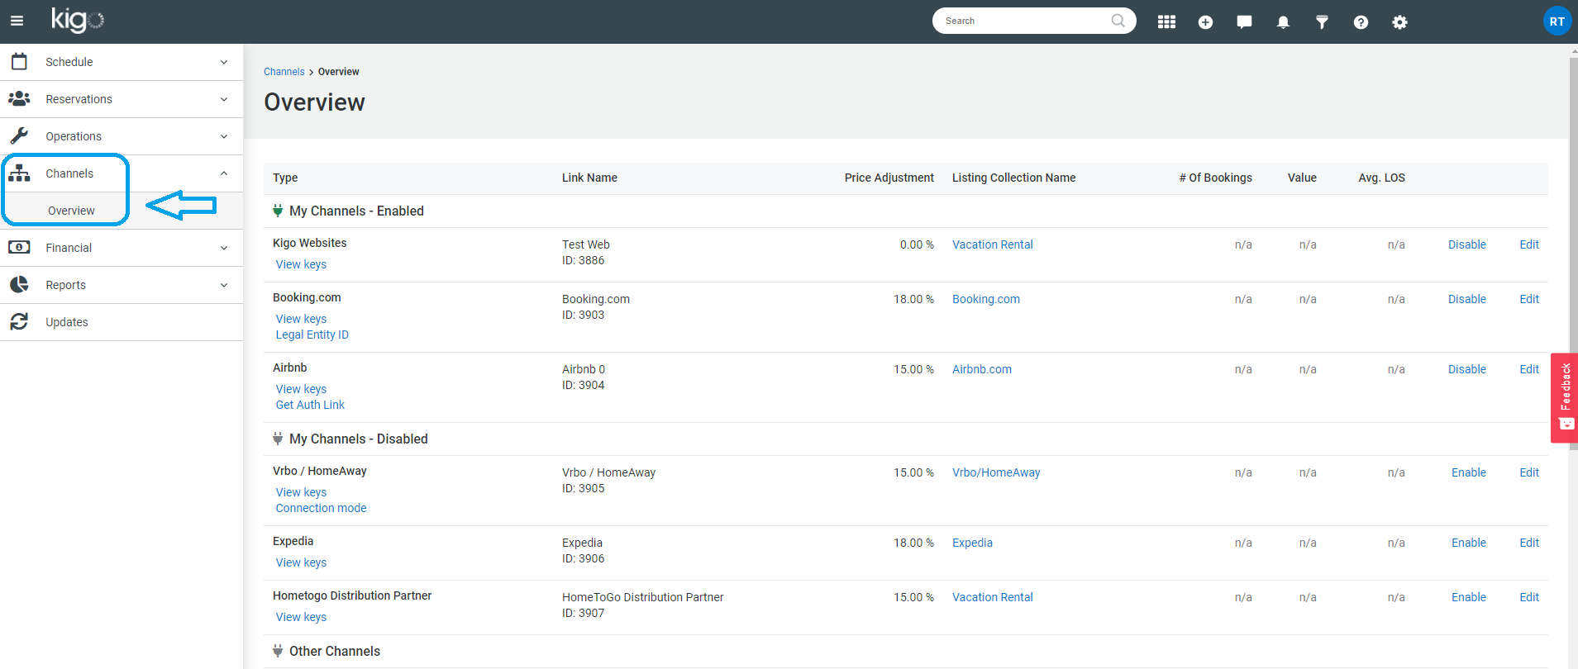
Task: View keys for Booking.com
Action: (x=301, y=319)
